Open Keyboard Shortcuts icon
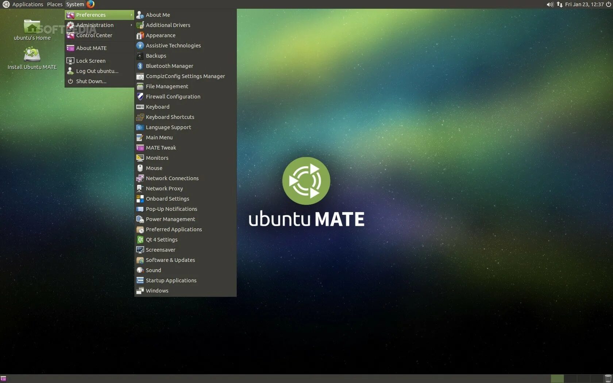 pyautogui.click(x=140, y=117)
